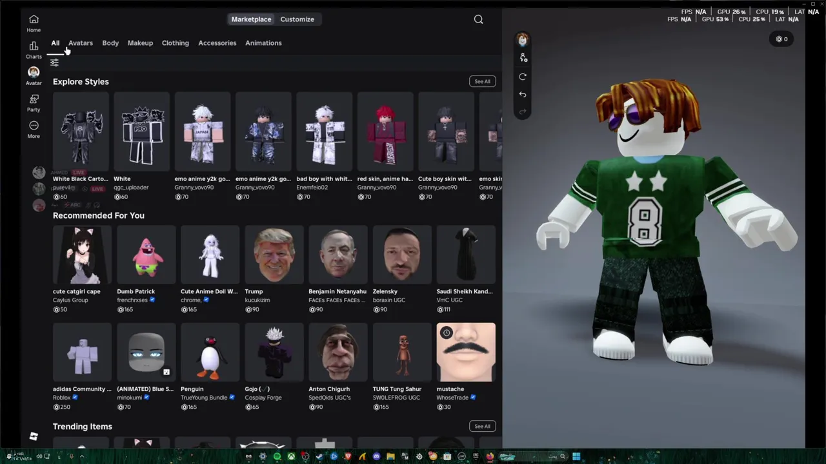The height and width of the screenshot is (464, 826).
Task: Click creator name SW0LEFROG UGC
Action: pos(396,398)
